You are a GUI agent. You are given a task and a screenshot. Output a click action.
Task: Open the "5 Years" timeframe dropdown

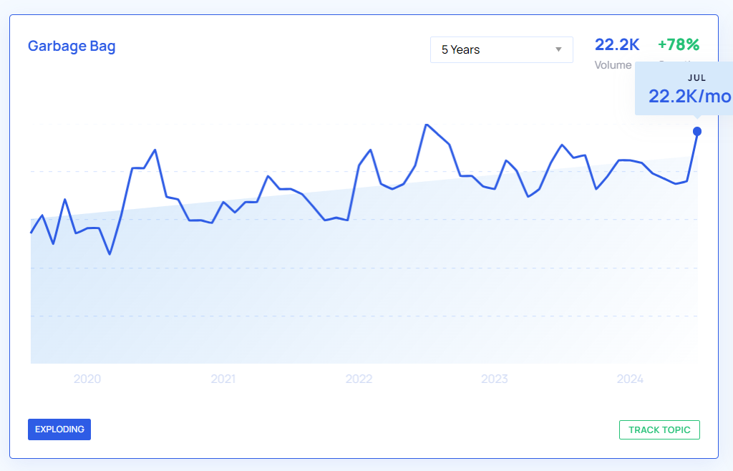501,50
